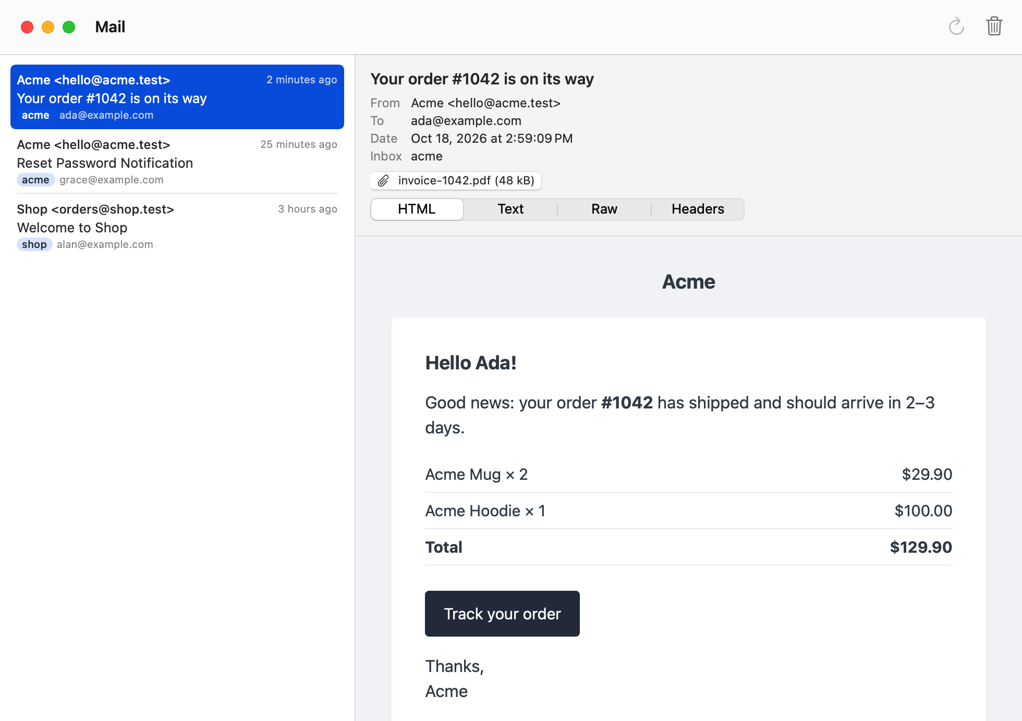Click the acme tag beside ada@example.com
The height and width of the screenshot is (721, 1022).
click(x=35, y=115)
